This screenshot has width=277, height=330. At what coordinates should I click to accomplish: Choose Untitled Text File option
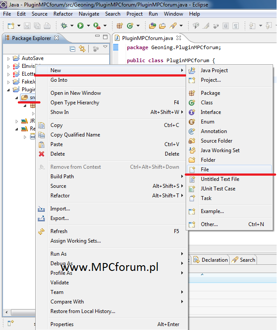[229, 179]
